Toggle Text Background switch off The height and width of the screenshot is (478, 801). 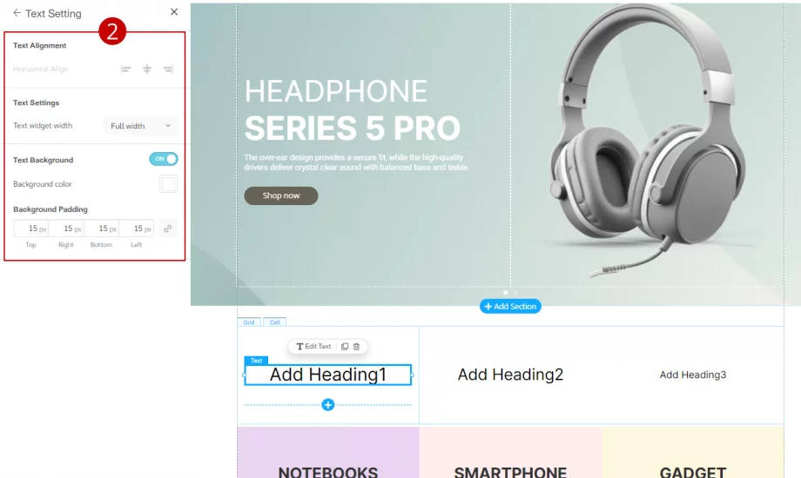tap(164, 159)
